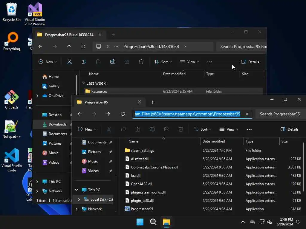Open View dropdown in front Progressbar95 window
Viewport: 306px width, 229px height.
coord(229,129)
